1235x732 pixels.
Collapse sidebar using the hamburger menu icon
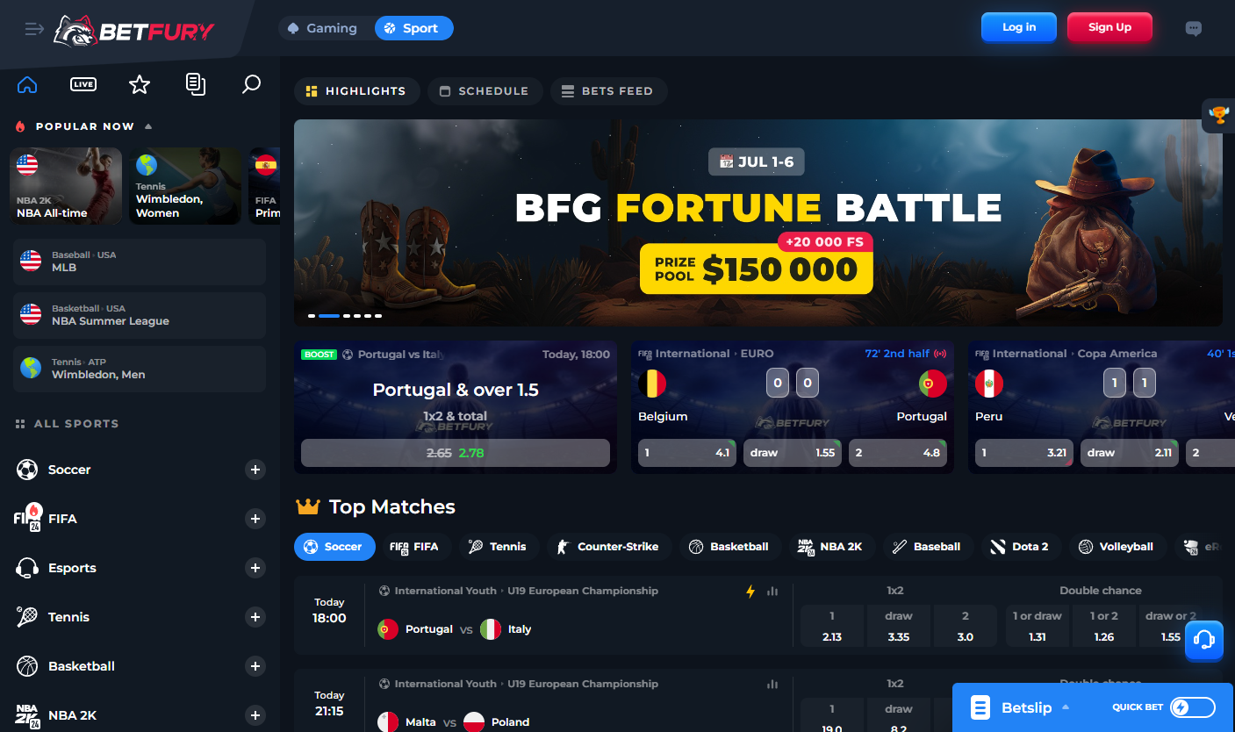[x=34, y=29]
